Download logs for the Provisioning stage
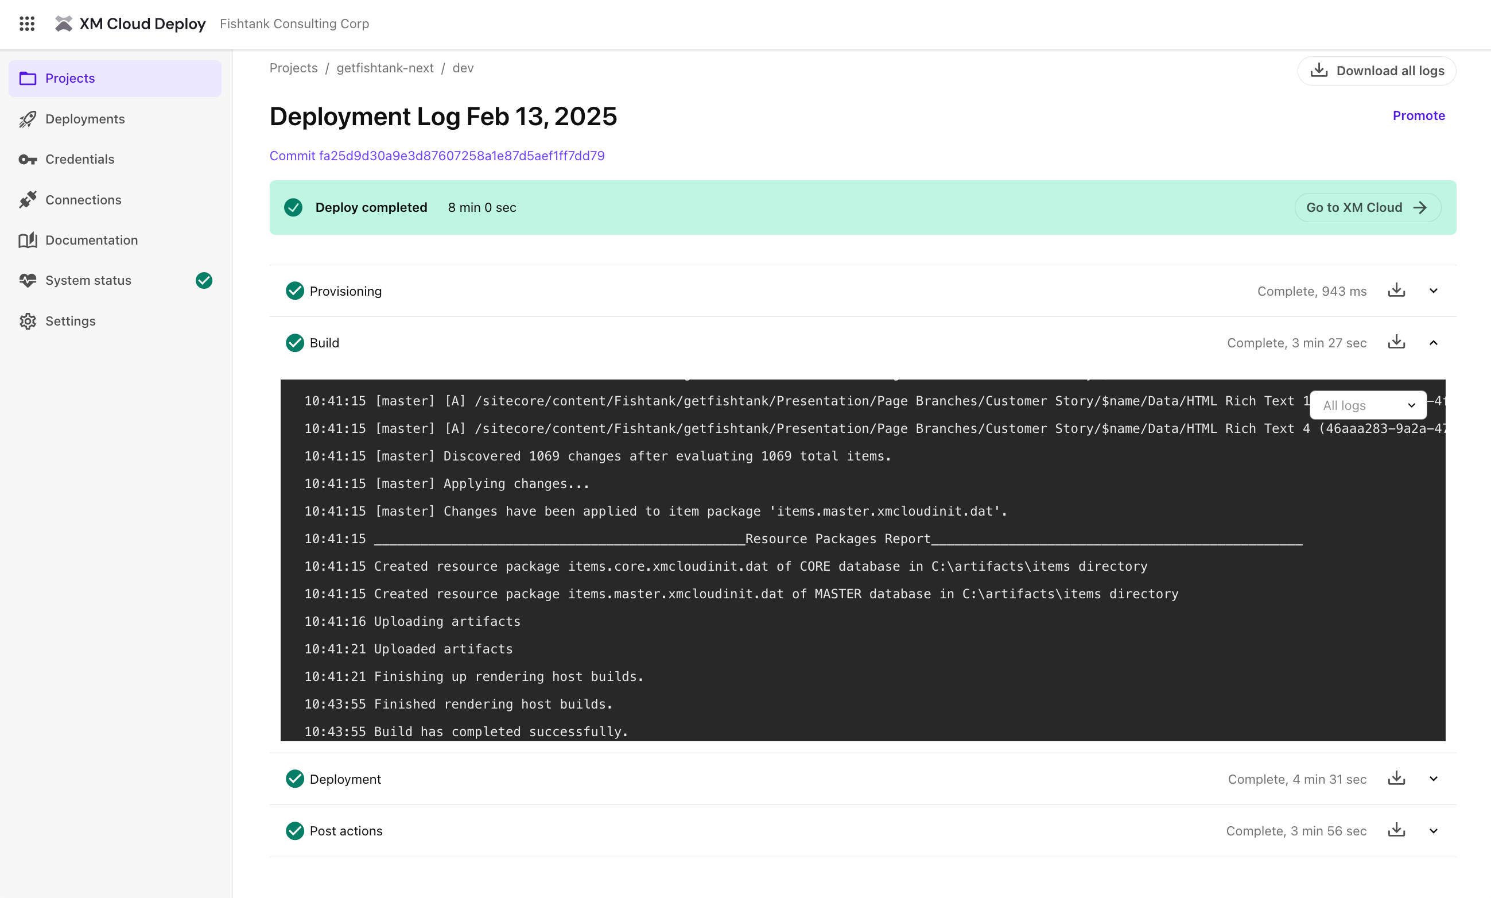The image size is (1491, 898). pos(1396,291)
